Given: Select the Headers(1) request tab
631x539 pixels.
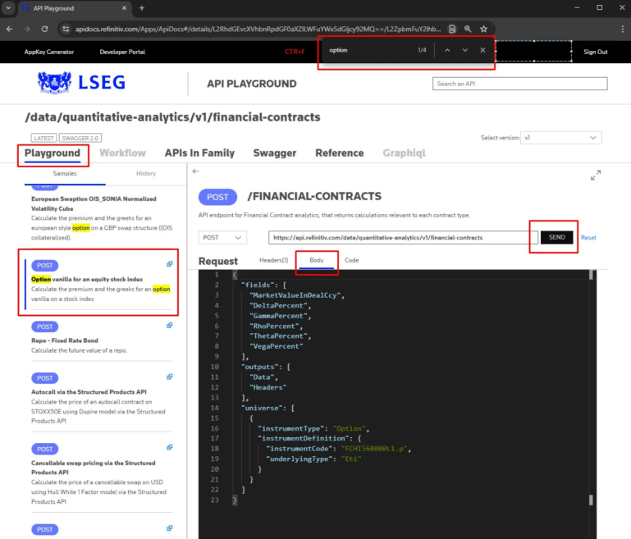Looking at the screenshot, I should click(273, 260).
